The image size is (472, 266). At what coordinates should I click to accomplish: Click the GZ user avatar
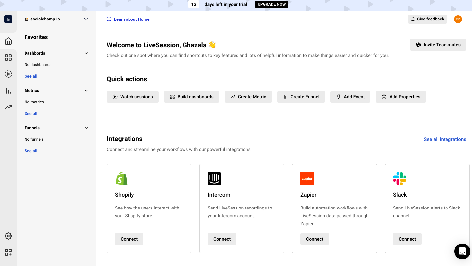click(458, 19)
